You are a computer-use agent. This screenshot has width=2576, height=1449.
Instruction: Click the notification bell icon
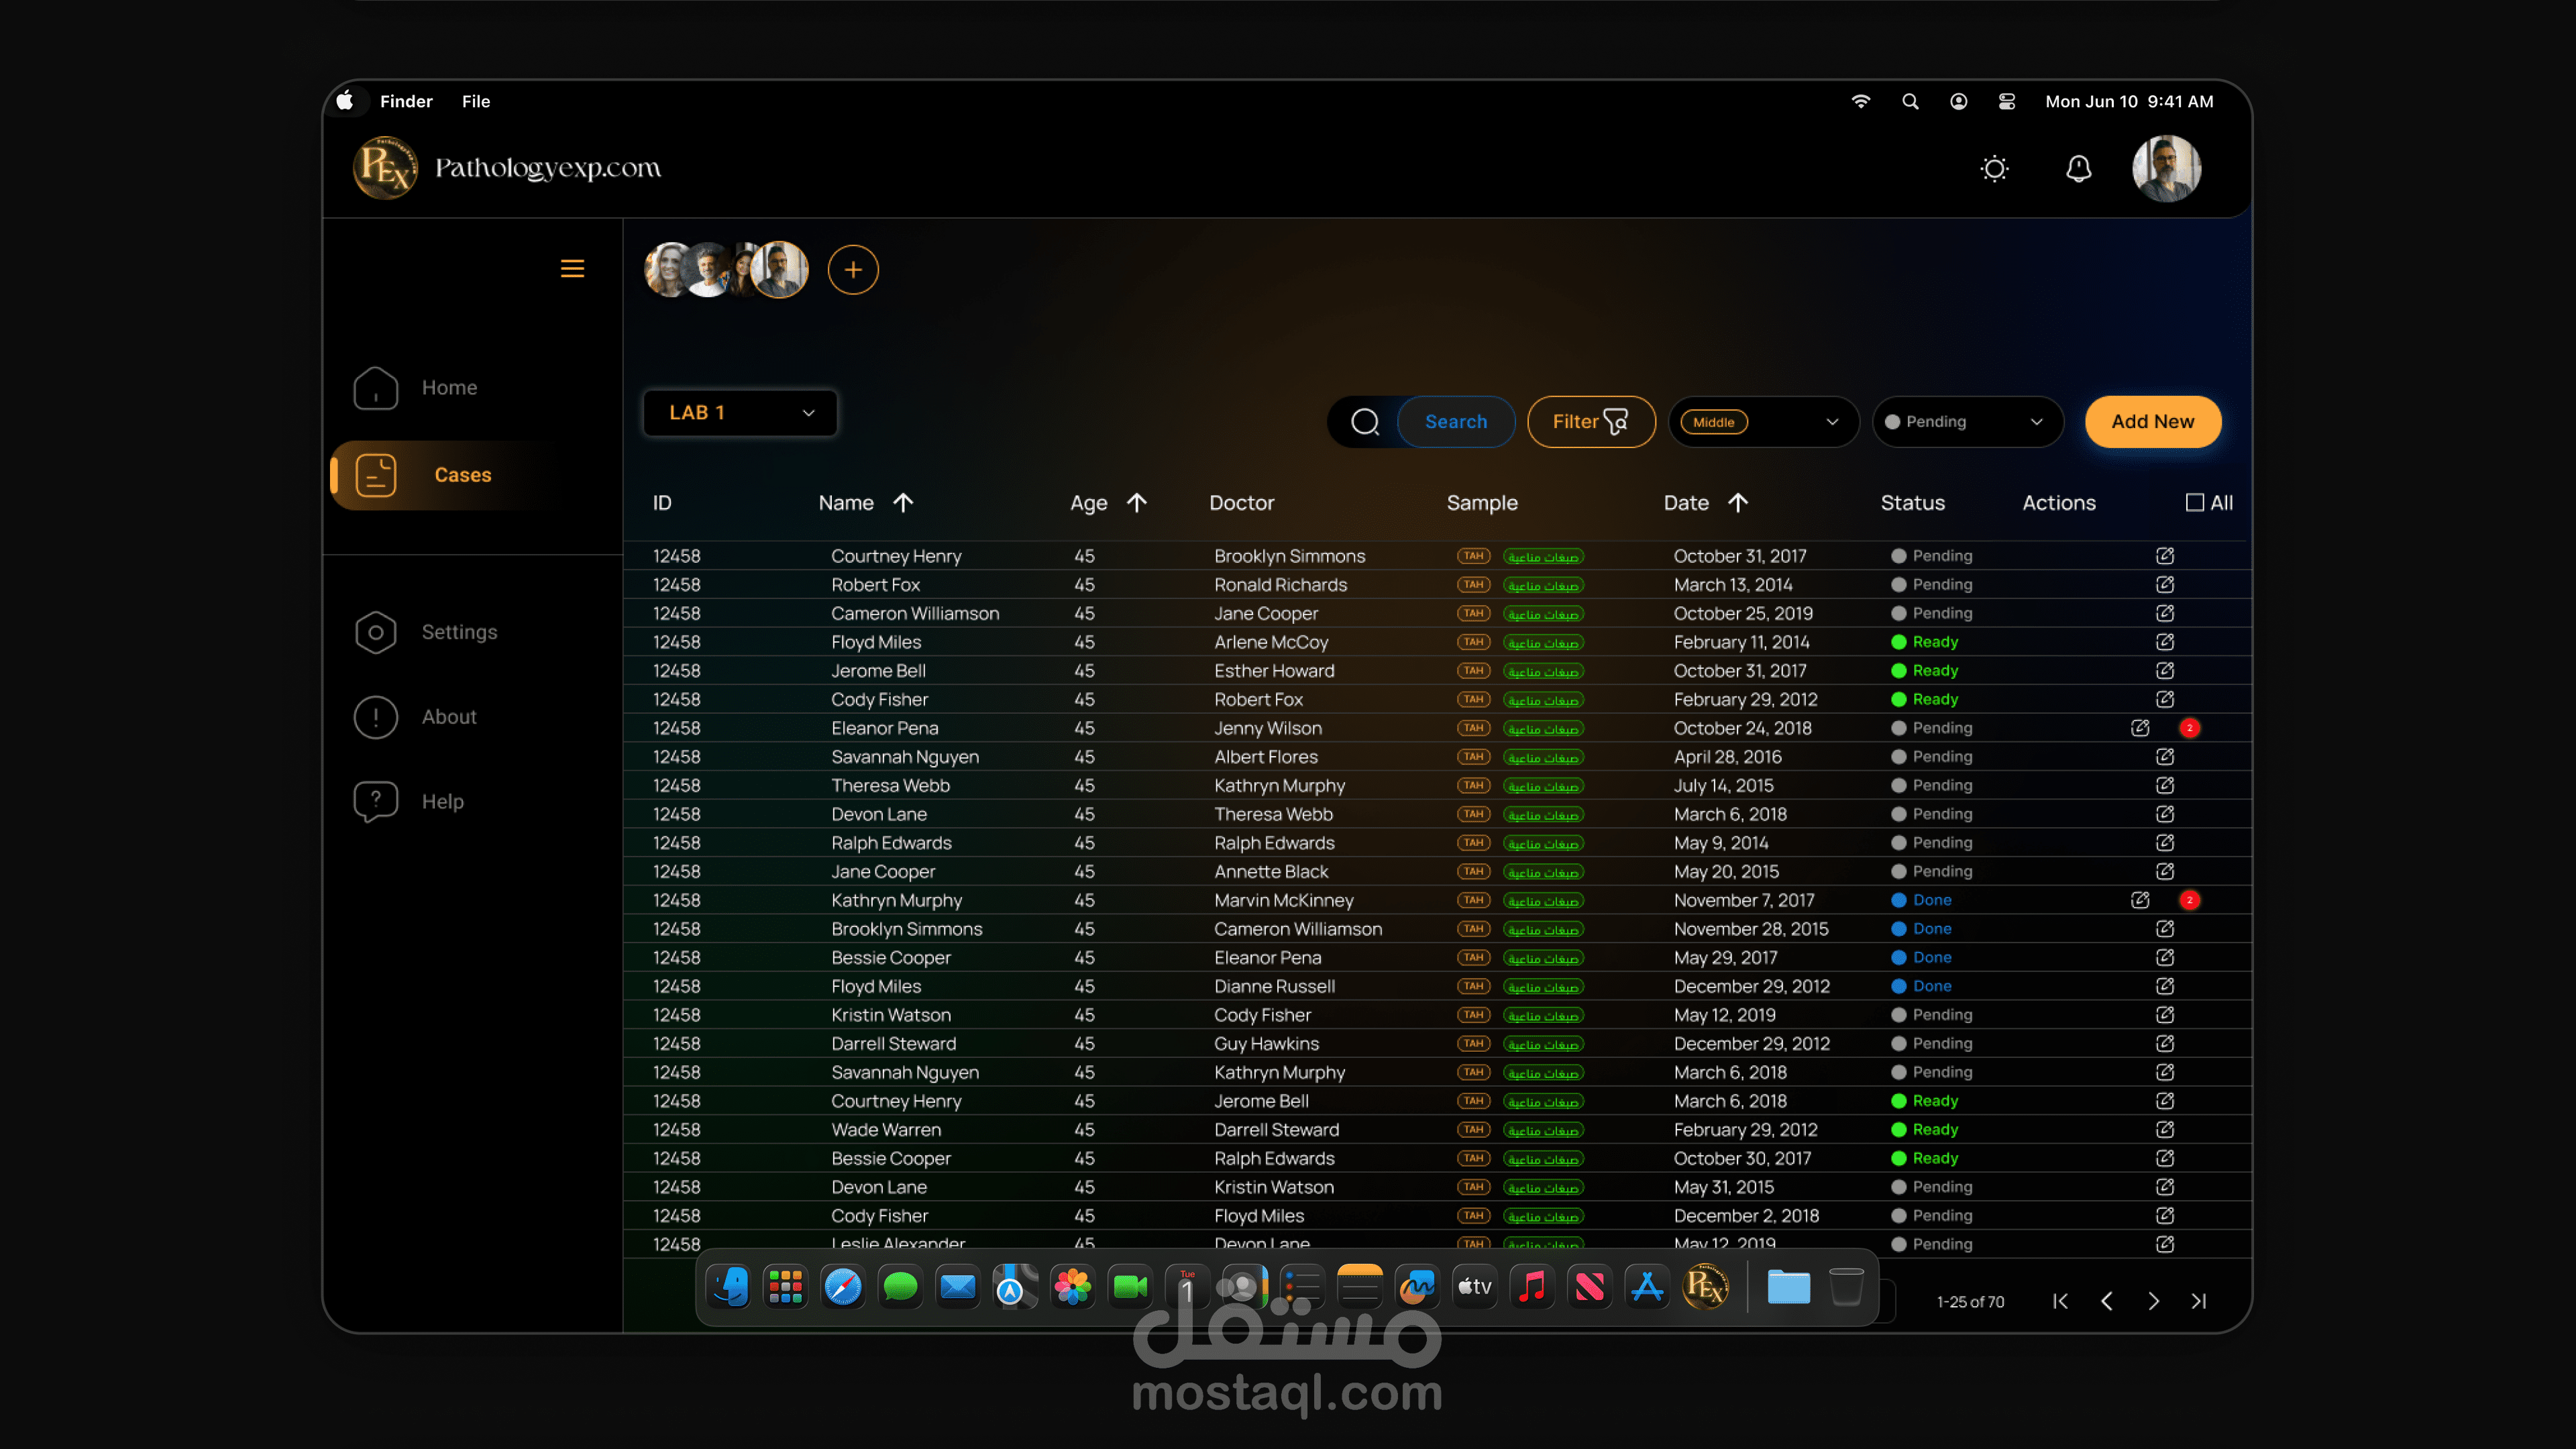point(2078,168)
